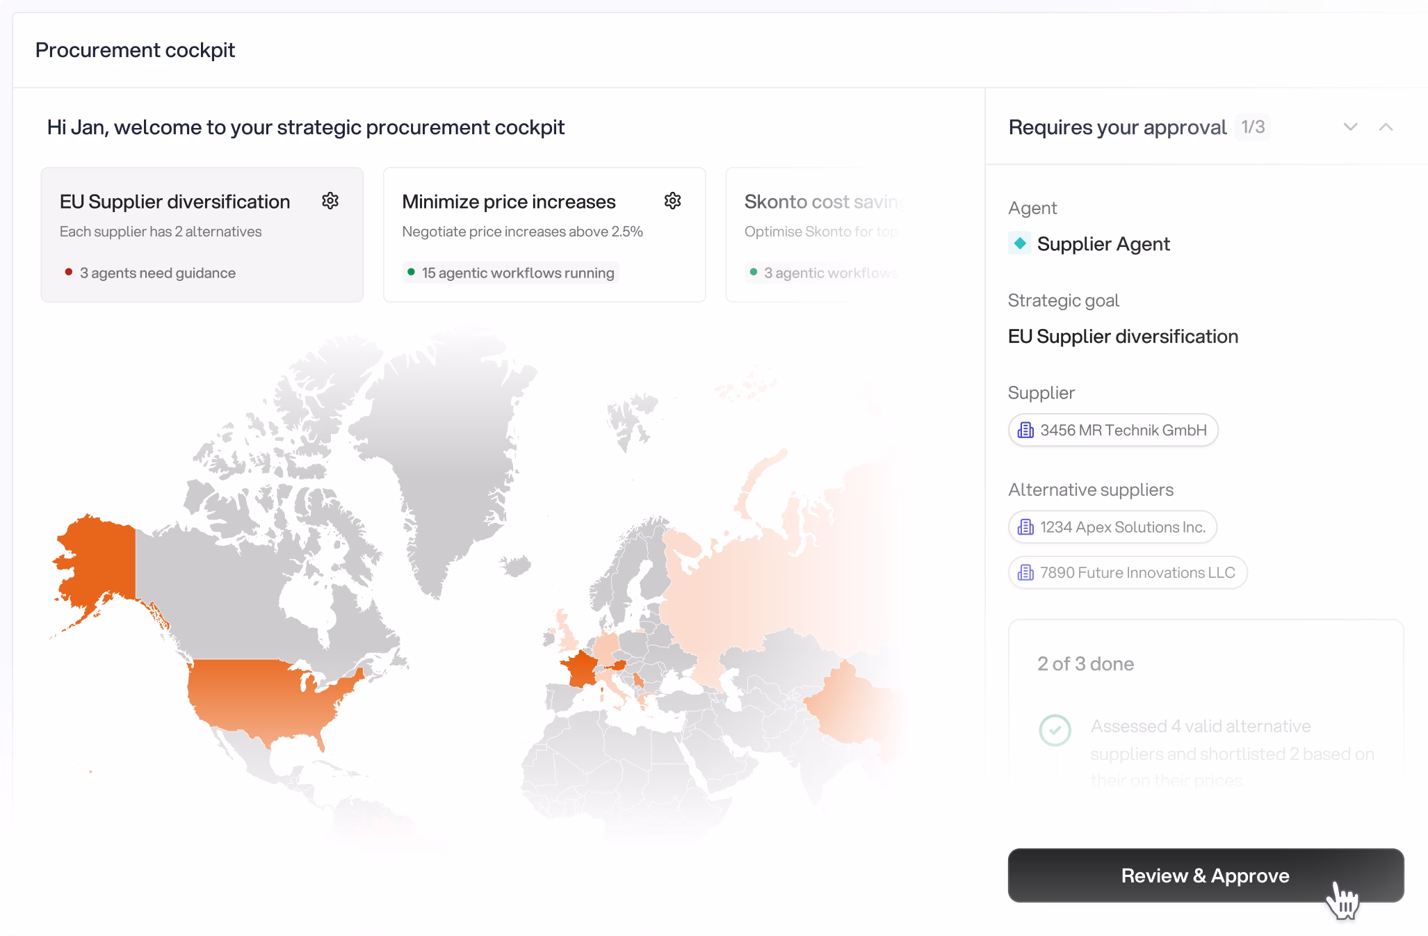Image resolution: width=1428 pixels, height=936 pixels.
Task: Open settings gear on EU Supplier diversification card
Action: coord(330,201)
